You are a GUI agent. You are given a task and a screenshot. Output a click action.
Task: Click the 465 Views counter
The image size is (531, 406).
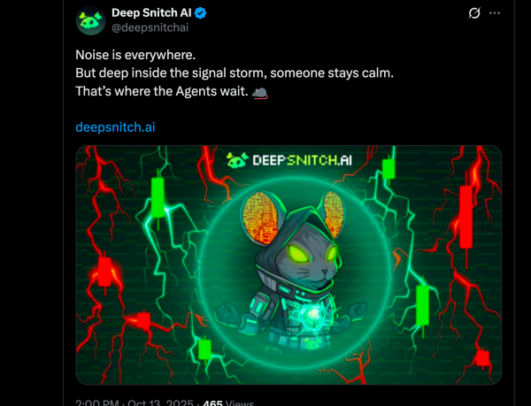tap(228, 402)
